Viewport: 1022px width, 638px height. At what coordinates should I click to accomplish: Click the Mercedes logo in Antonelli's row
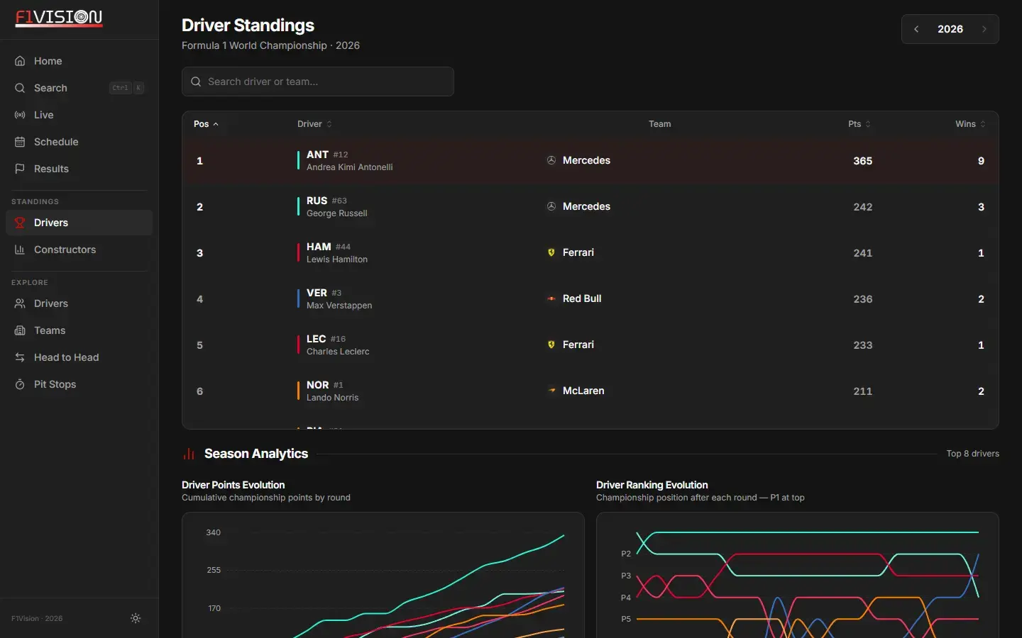coord(551,160)
